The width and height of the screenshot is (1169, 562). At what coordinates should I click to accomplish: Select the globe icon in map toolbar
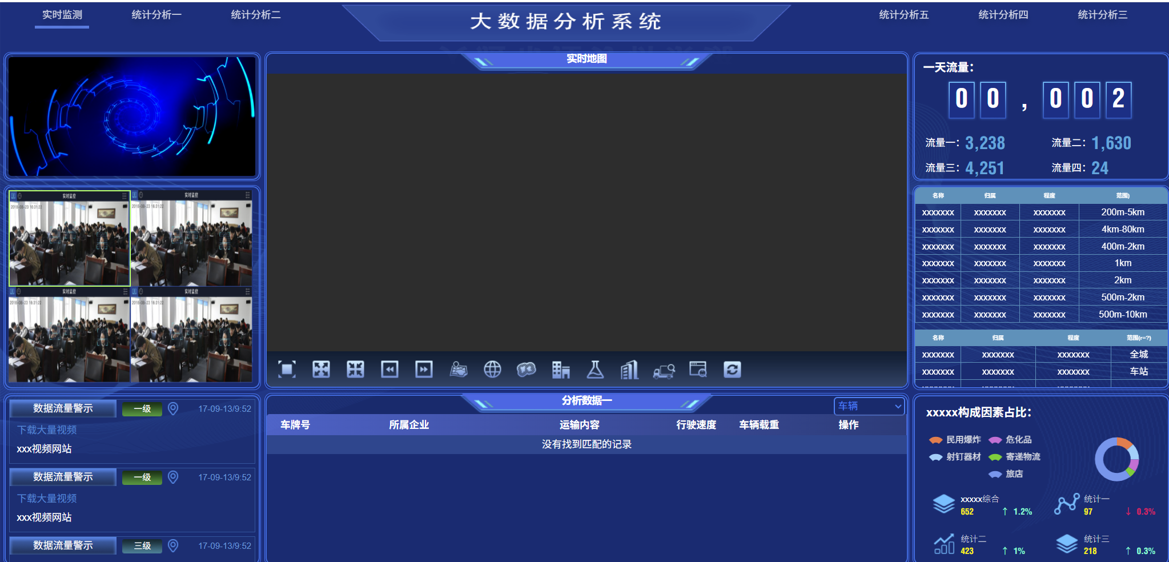pos(492,370)
